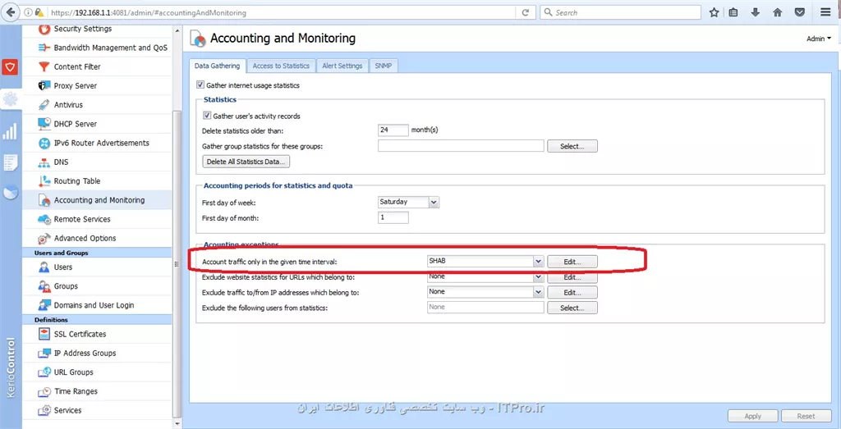Open the Groups icon in sidebar

(x=44, y=286)
